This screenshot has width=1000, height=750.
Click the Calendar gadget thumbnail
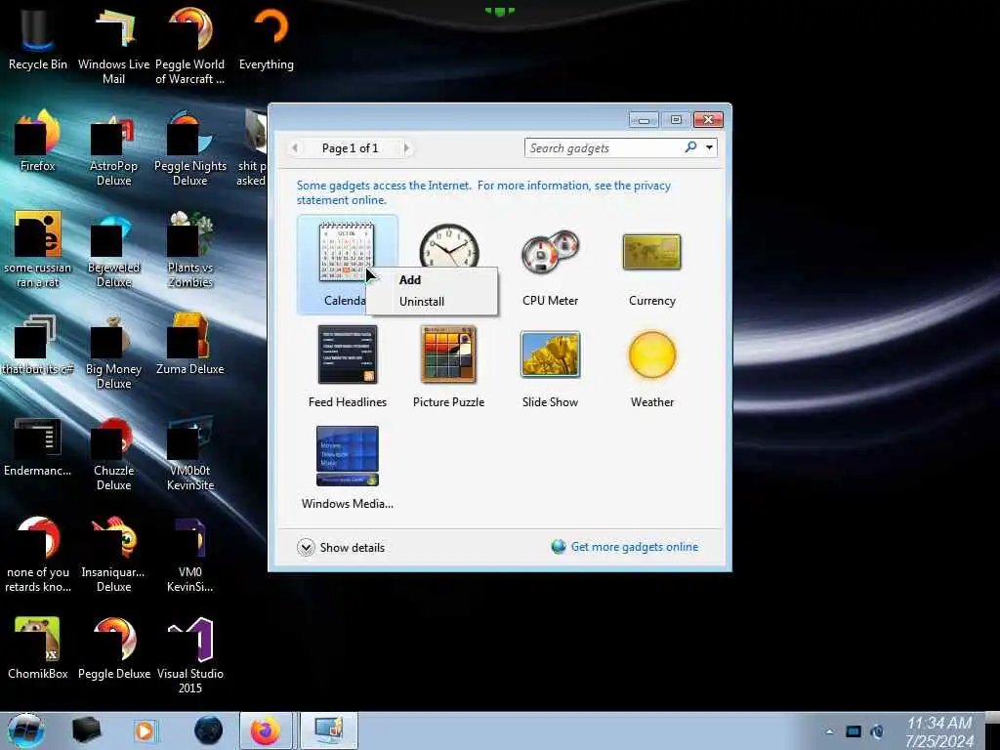point(347,252)
